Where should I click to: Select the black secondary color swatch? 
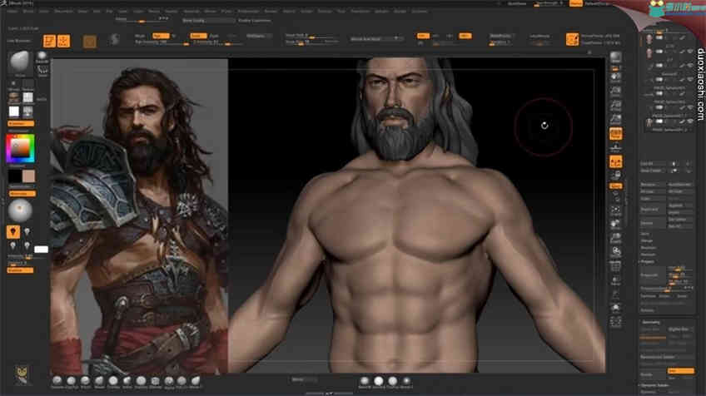click(14, 176)
